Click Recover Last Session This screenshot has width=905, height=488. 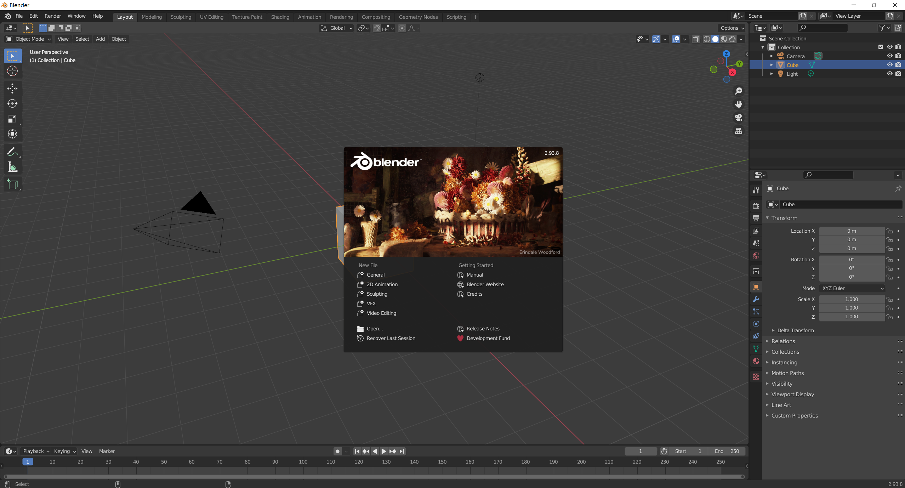tap(391, 339)
